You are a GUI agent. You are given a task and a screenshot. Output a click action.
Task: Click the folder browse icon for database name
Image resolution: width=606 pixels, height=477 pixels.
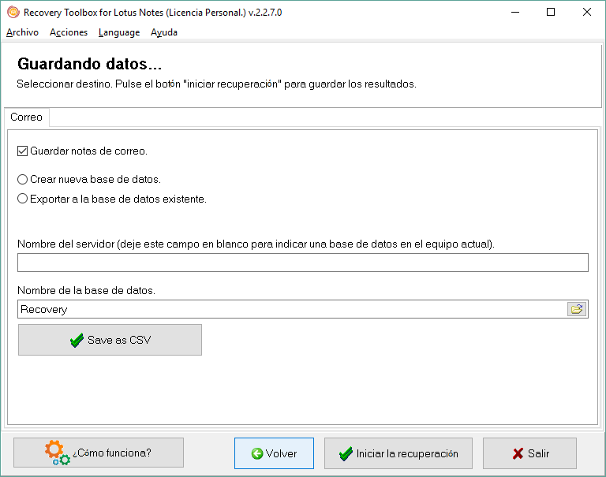click(577, 309)
